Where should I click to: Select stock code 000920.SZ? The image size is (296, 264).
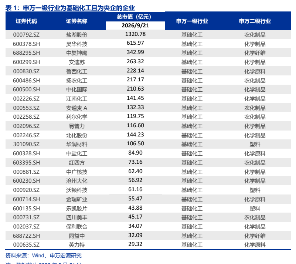tap(26, 190)
